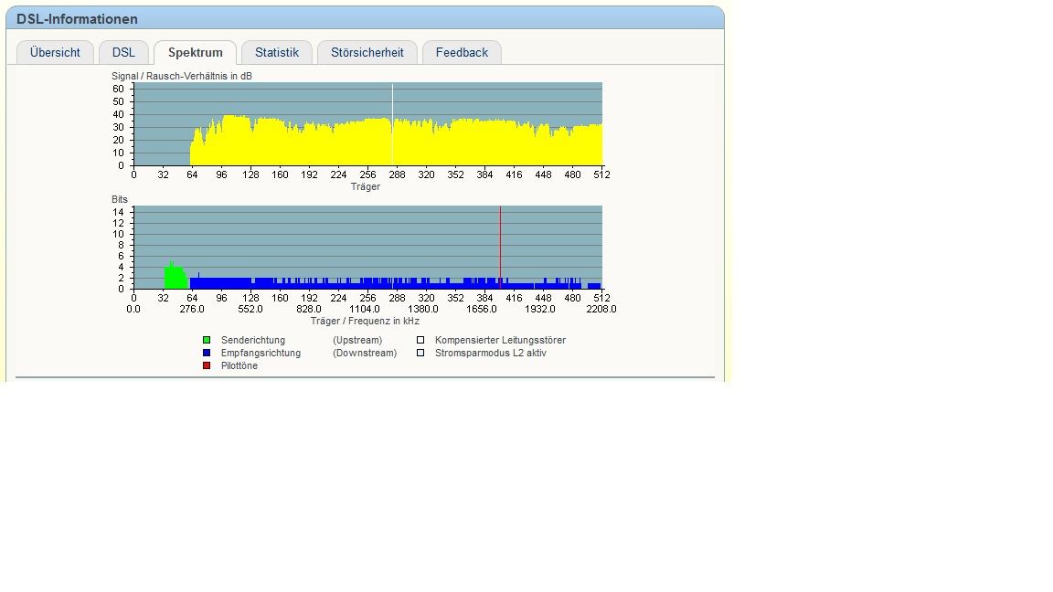Click the Pilottöne legend text
The width and height of the screenshot is (1053, 592).
(x=239, y=365)
